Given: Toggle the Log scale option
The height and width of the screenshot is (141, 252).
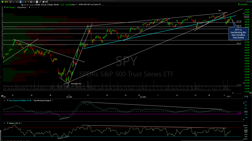Looking at the screenshot, I should (x=246, y=96).
